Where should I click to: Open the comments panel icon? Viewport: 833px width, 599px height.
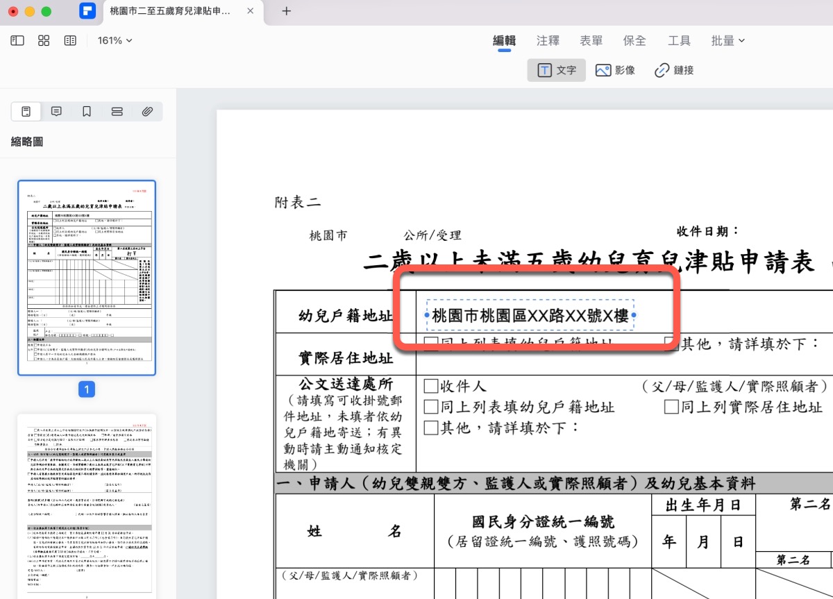click(x=57, y=112)
